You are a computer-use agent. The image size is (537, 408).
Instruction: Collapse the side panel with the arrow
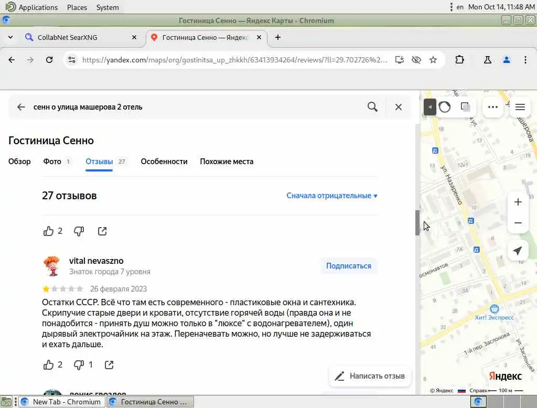point(430,107)
